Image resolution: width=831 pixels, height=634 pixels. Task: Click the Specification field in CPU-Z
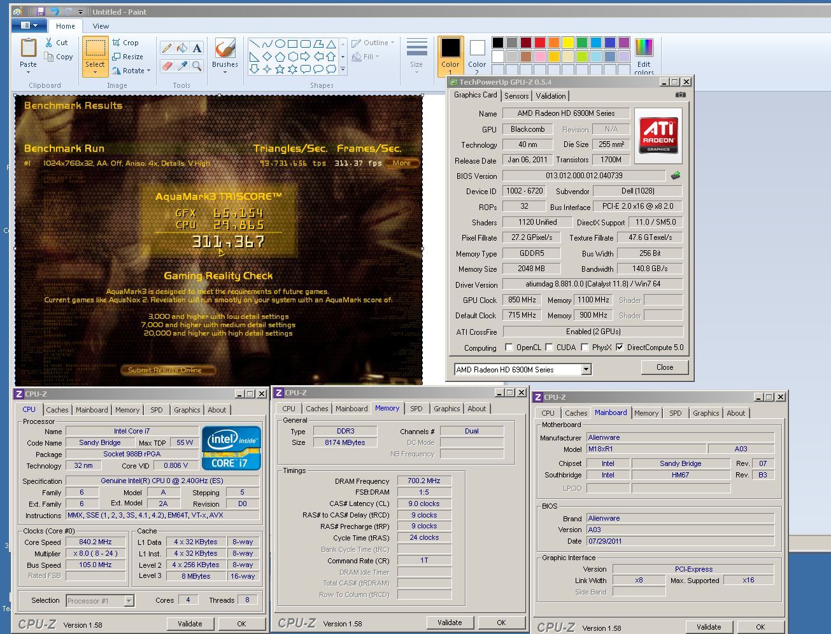163,481
